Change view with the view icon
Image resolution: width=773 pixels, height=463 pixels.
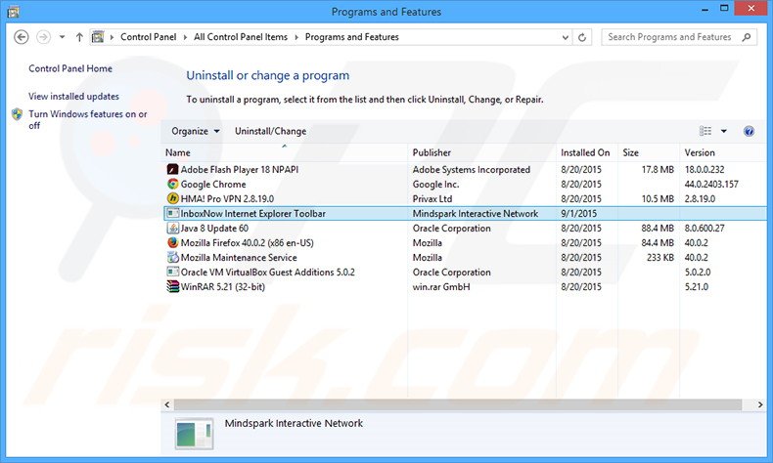[x=705, y=131]
